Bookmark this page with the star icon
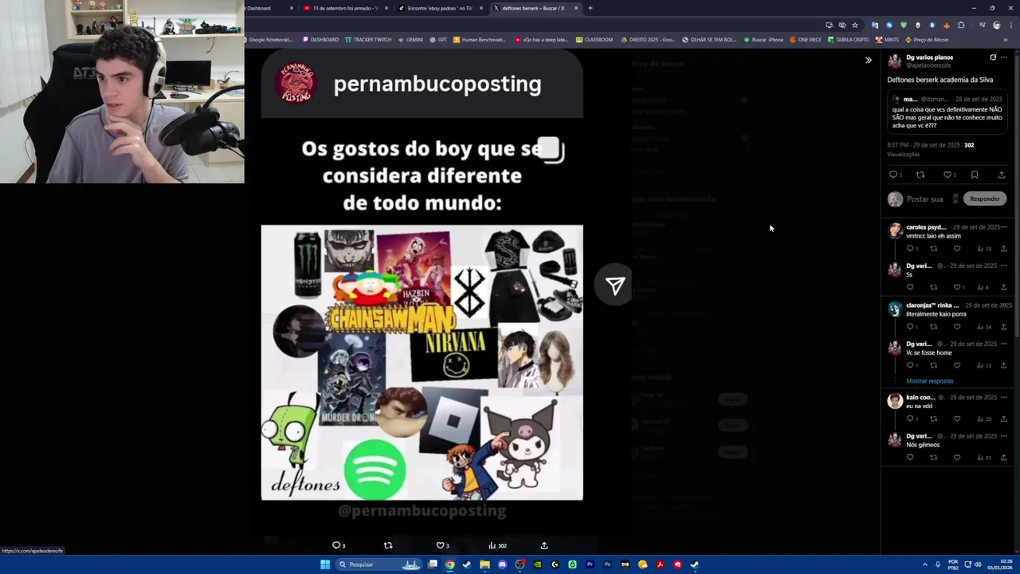This screenshot has height=574, width=1020. tap(855, 25)
